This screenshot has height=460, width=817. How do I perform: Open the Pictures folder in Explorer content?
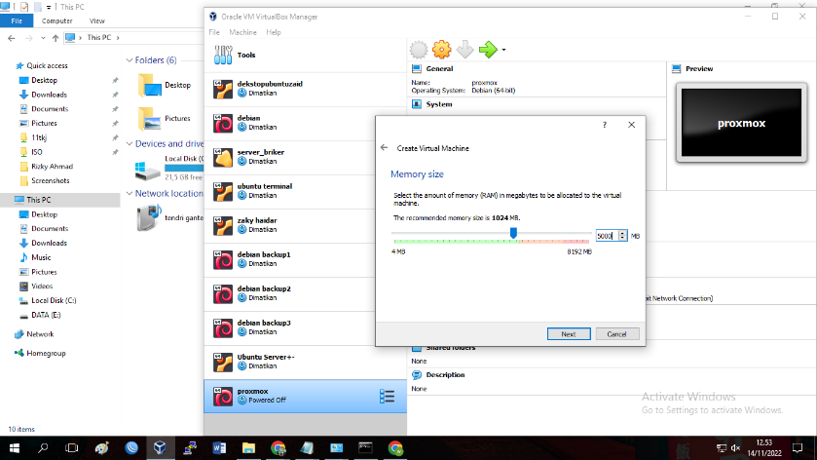tap(165, 118)
